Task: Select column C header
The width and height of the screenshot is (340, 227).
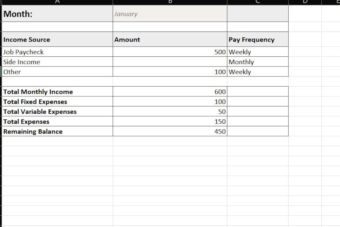Action: click(x=258, y=2)
